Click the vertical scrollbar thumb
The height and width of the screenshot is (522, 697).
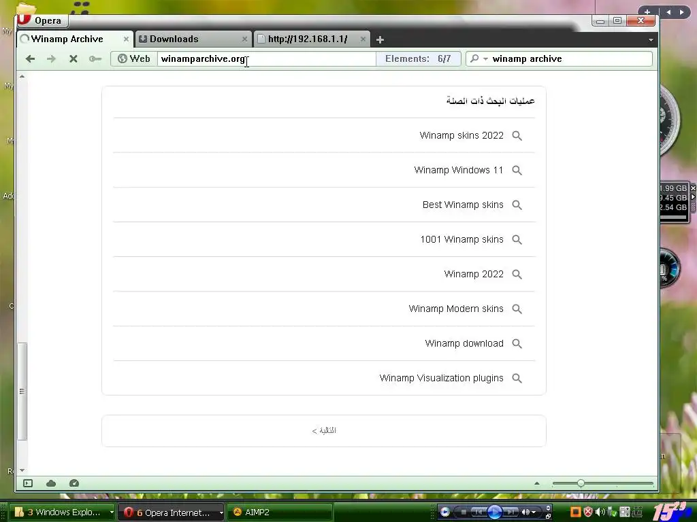pos(22,391)
